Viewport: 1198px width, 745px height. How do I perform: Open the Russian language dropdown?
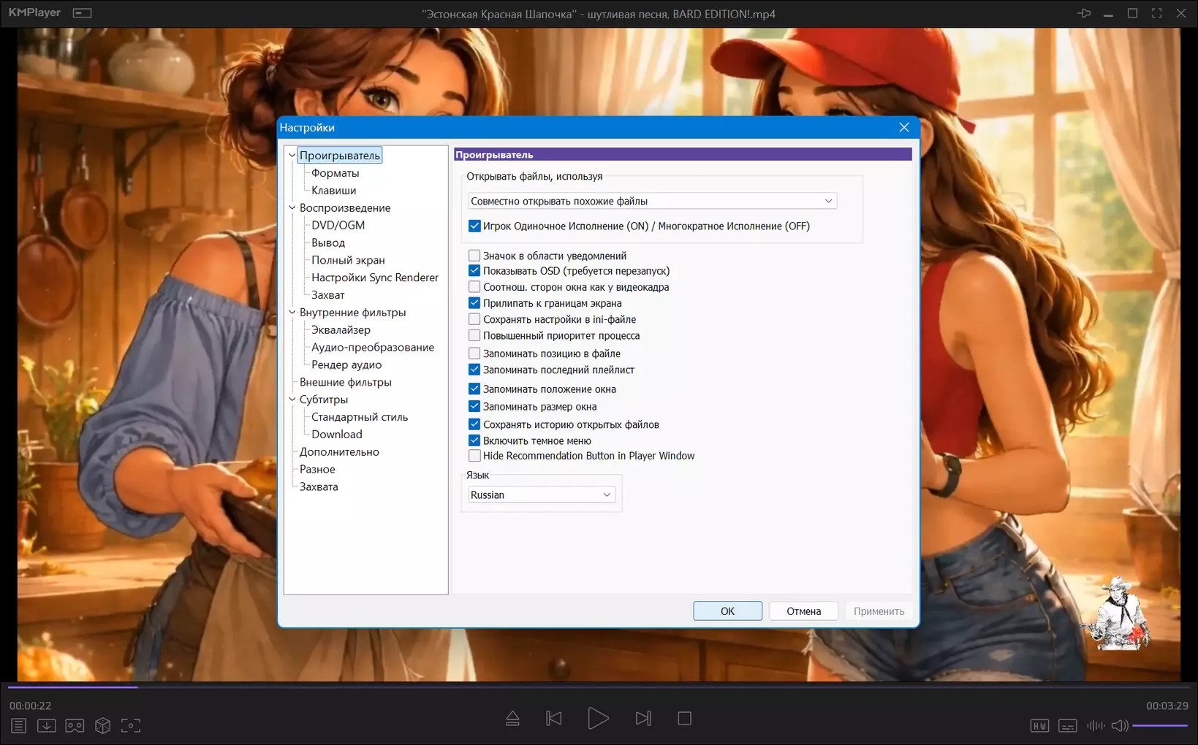tap(542, 494)
